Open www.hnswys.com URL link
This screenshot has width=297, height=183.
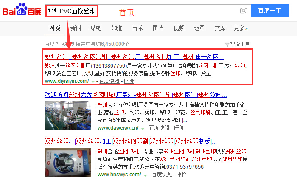click(x=119, y=175)
